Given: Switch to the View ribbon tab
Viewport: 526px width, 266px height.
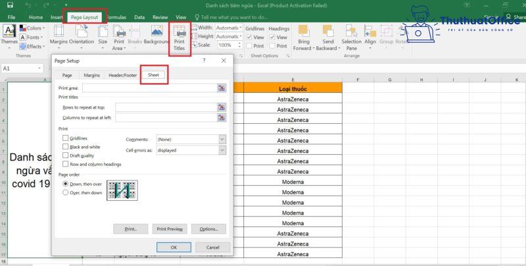Looking at the screenshot, I should tap(181, 17).
